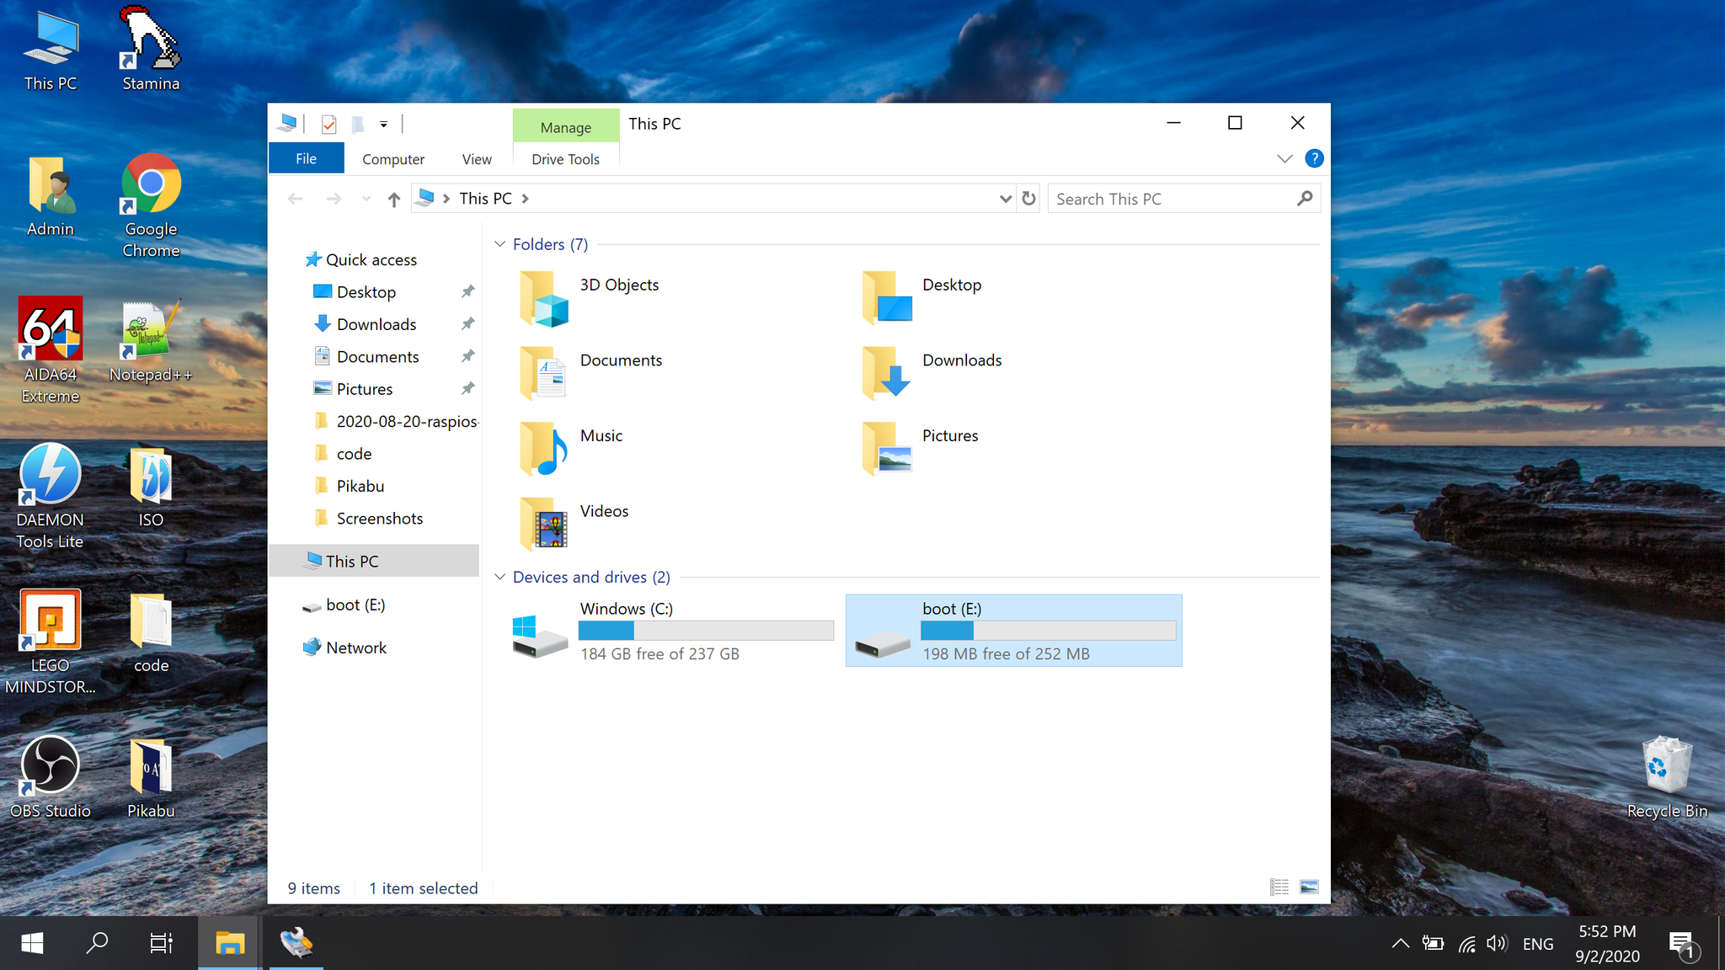Screen dimensions: 1725x970
Task: Click the New folder icon in quick access toolbar
Action: [x=358, y=125]
